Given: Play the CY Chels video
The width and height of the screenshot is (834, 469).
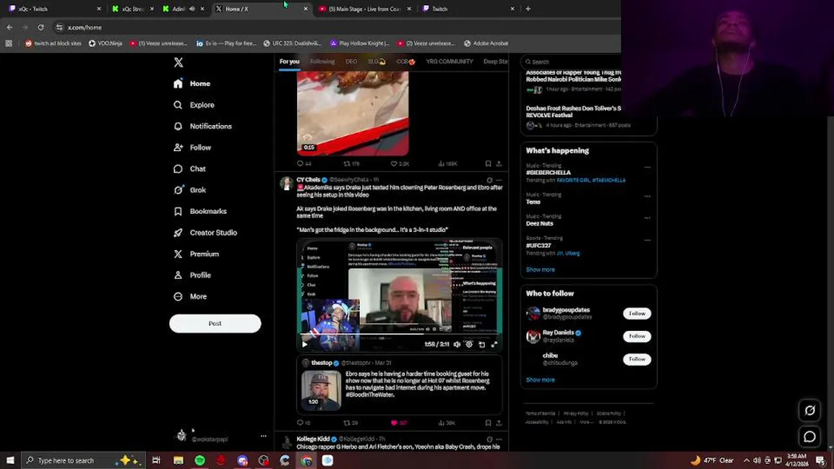Looking at the screenshot, I should coord(304,345).
